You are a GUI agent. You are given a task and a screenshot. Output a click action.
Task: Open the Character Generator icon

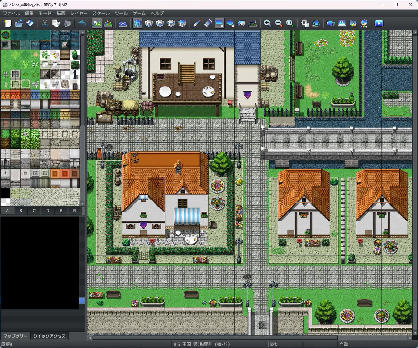[x=364, y=23]
